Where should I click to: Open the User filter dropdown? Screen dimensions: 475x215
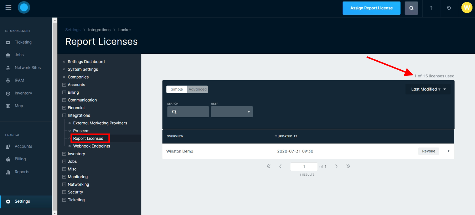click(232, 112)
